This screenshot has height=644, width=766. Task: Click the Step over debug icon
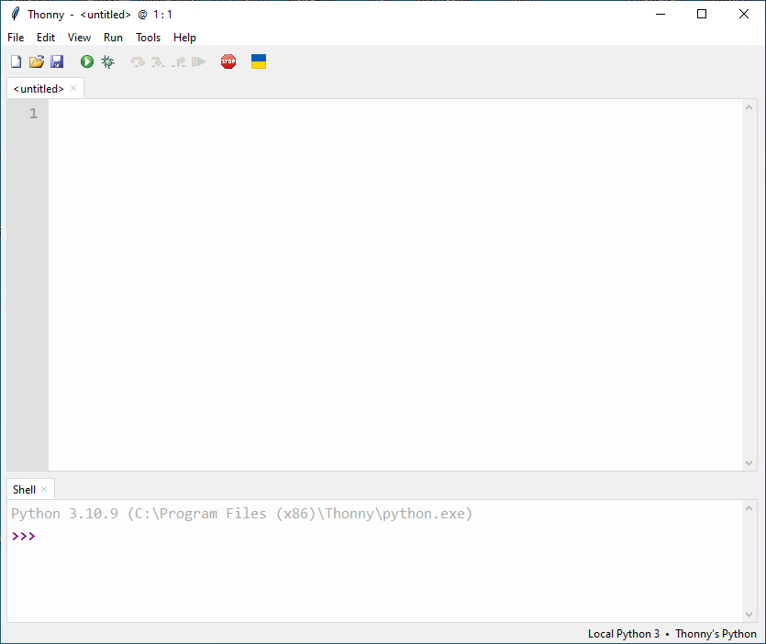pos(138,61)
